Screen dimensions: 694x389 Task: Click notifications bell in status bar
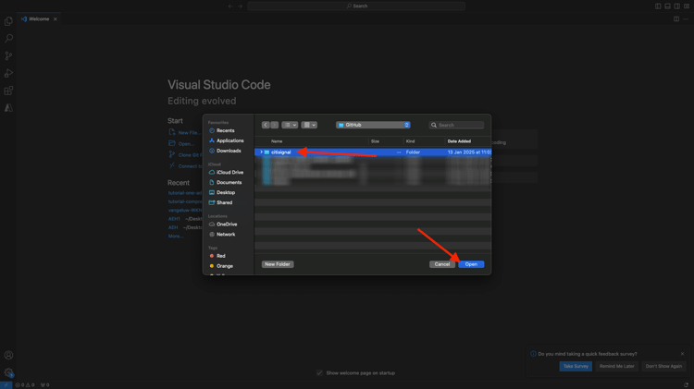pyautogui.click(x=686, y=385)
